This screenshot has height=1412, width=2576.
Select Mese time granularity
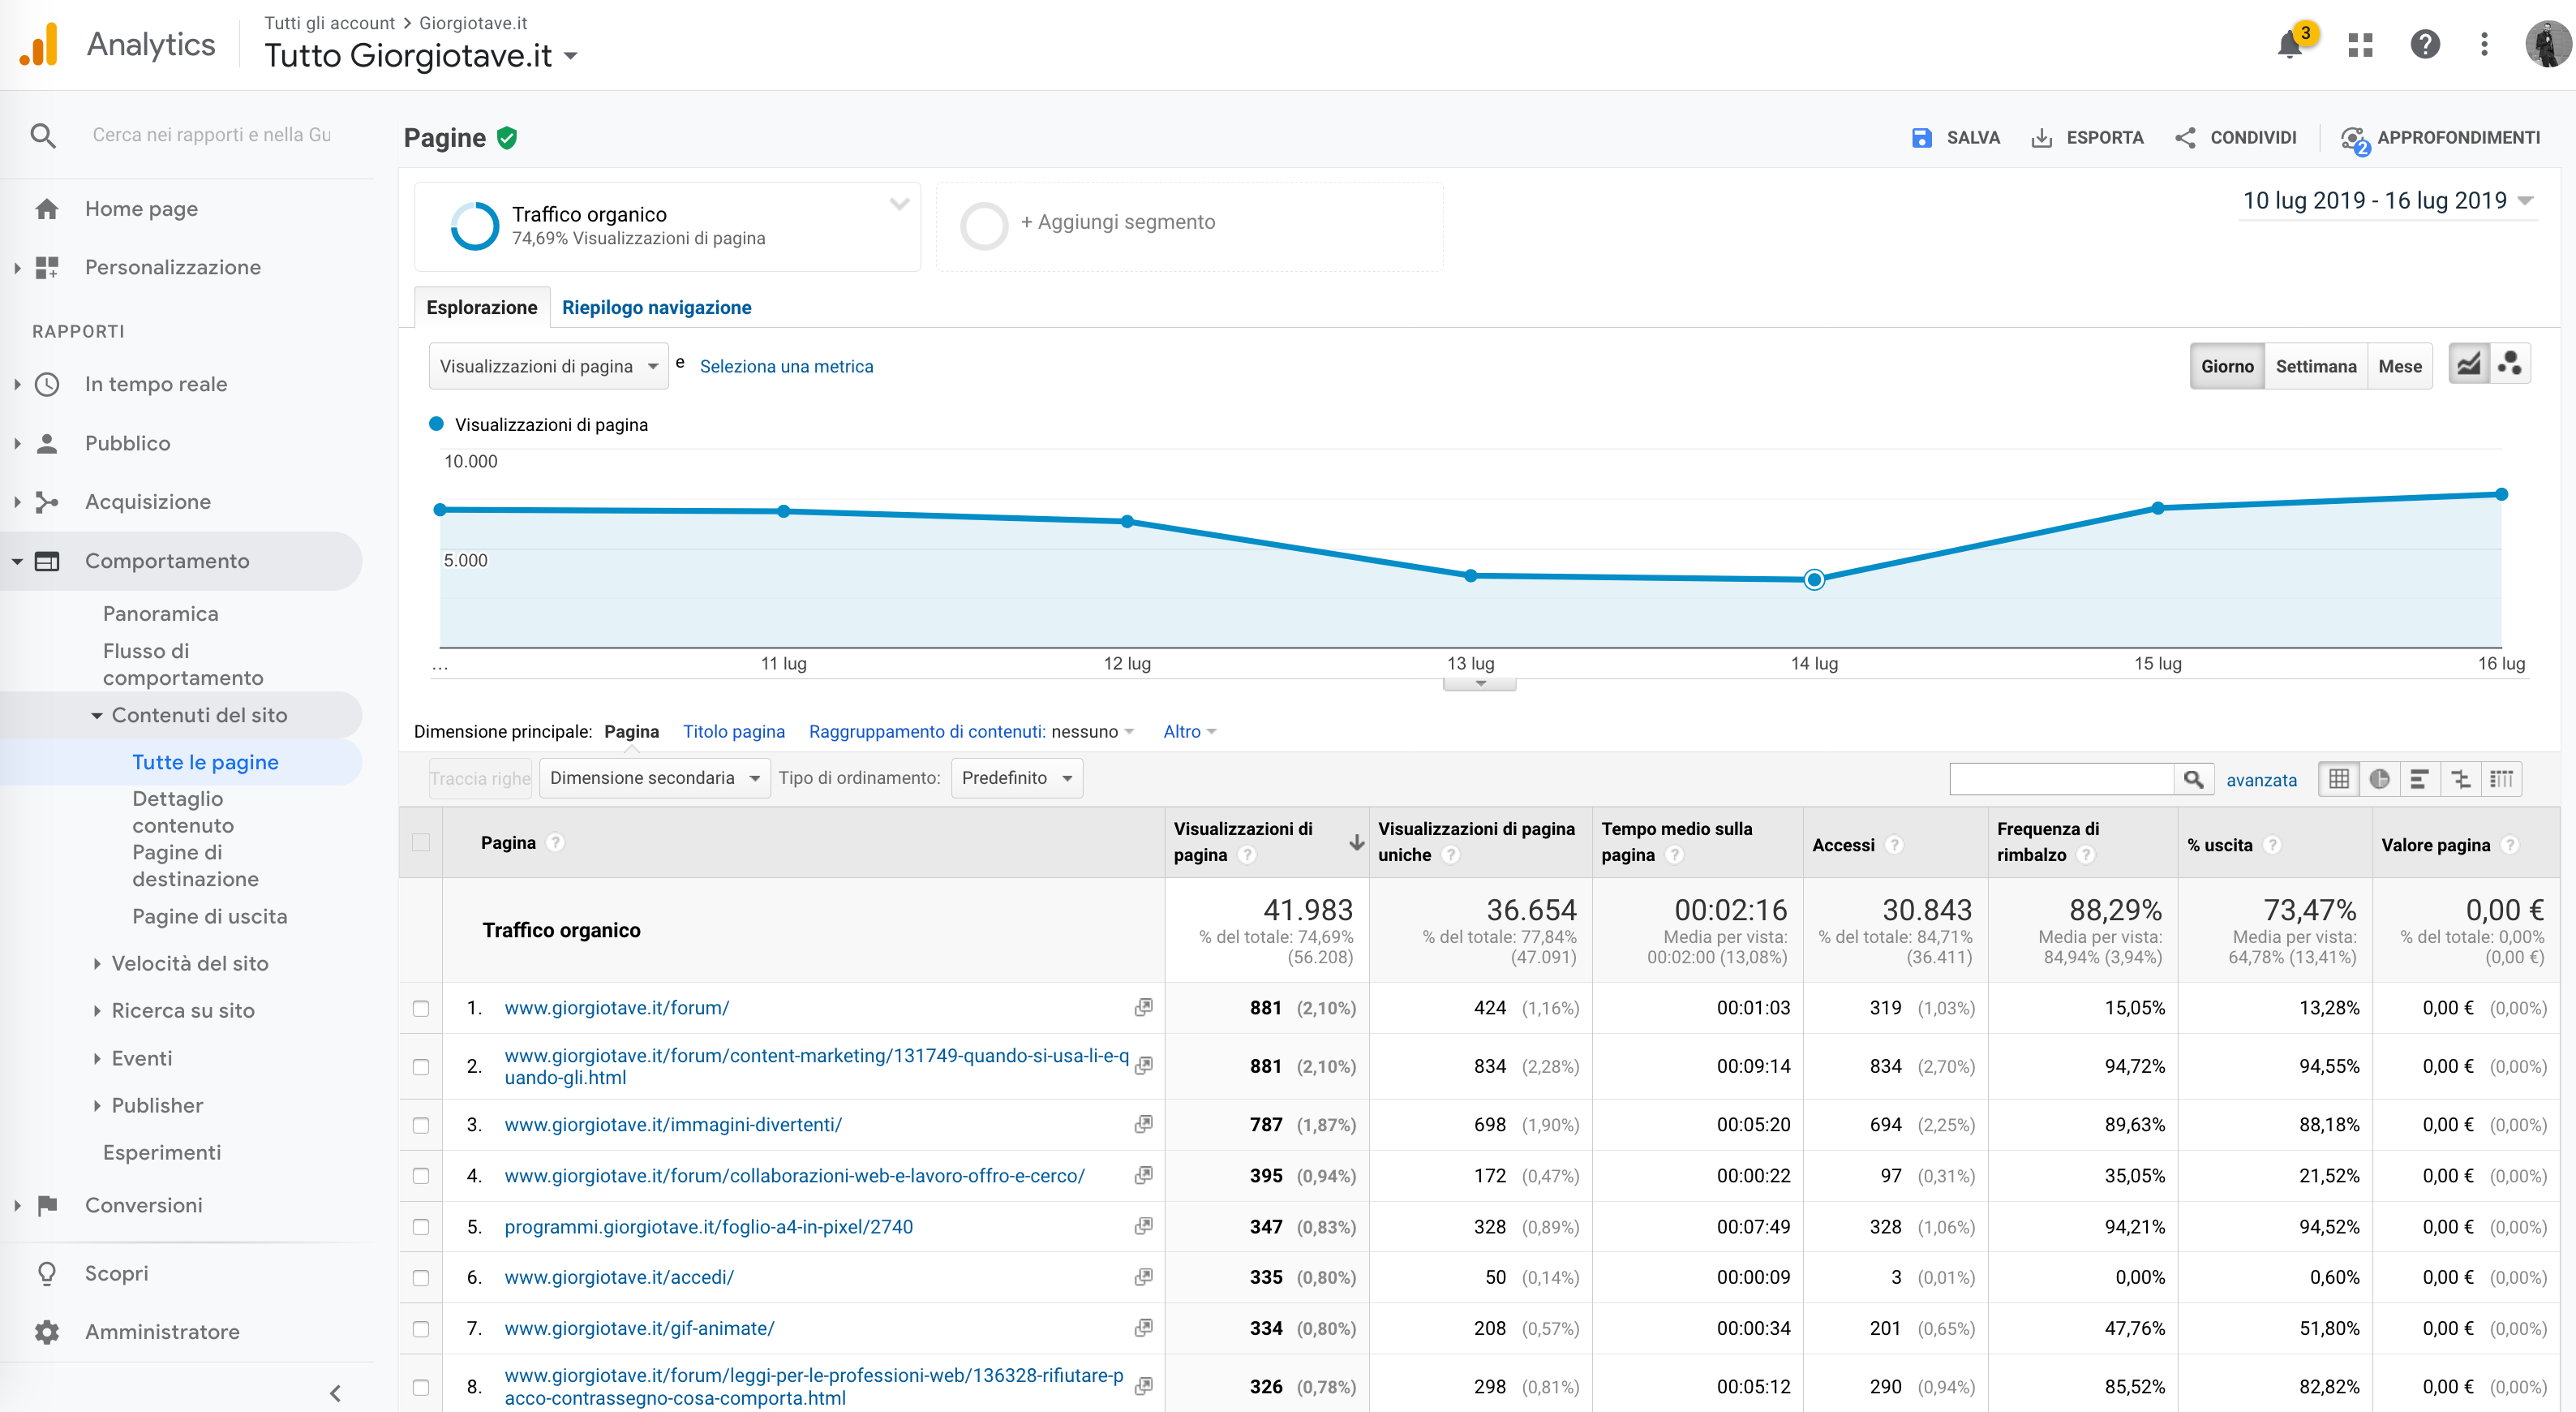tap(2399, 366)
